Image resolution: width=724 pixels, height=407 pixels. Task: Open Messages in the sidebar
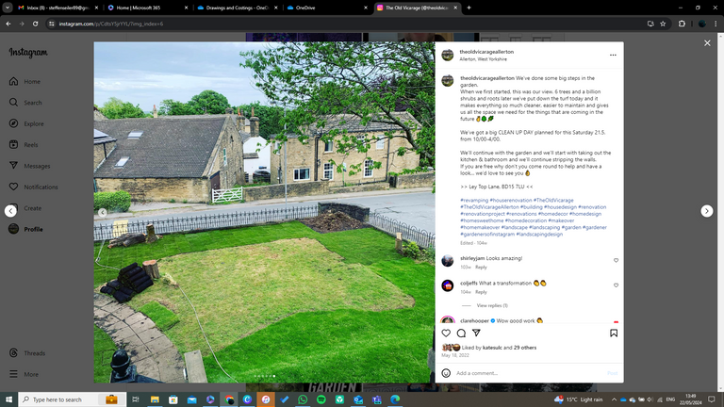point(29,166)
